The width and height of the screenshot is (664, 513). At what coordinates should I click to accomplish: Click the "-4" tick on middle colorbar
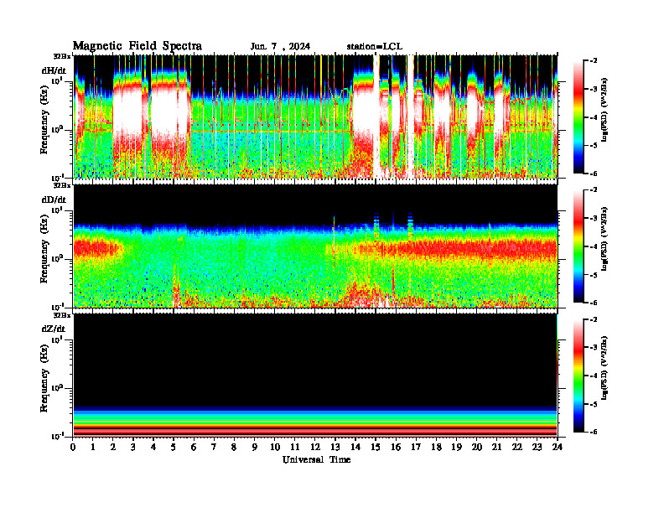pos(594,246)
